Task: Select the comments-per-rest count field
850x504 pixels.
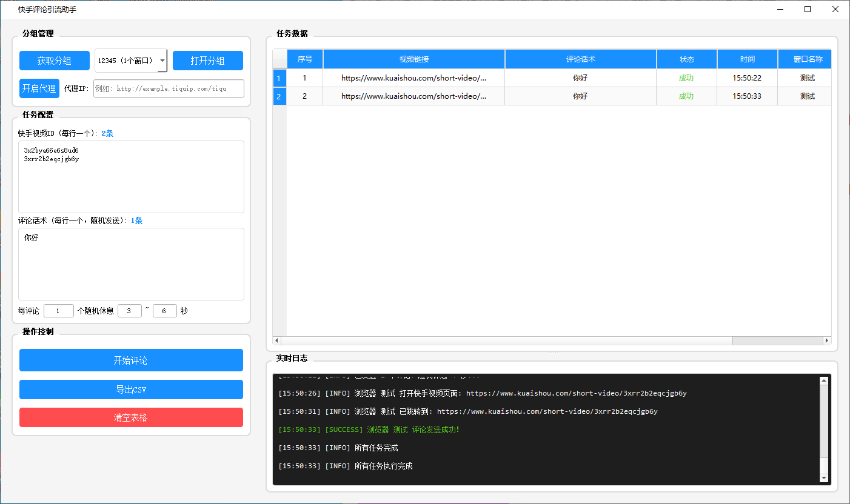Action: [x=59, y=311]
